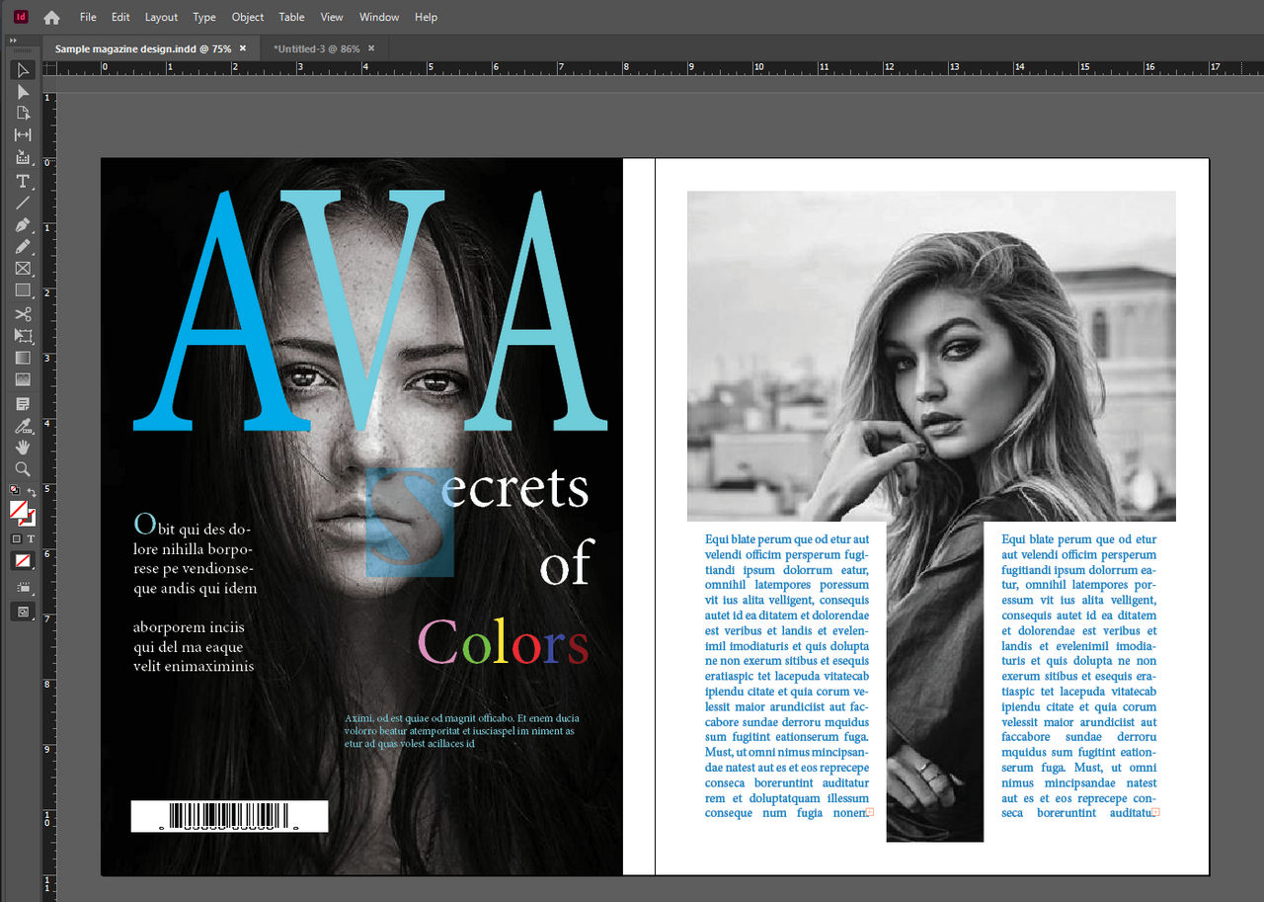
Task: Toggle formatting affects text
Action: click(x=33, y=538)
